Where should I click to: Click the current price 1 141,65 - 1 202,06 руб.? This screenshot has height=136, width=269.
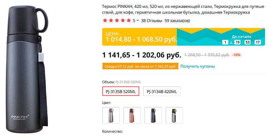coord(141,55)
